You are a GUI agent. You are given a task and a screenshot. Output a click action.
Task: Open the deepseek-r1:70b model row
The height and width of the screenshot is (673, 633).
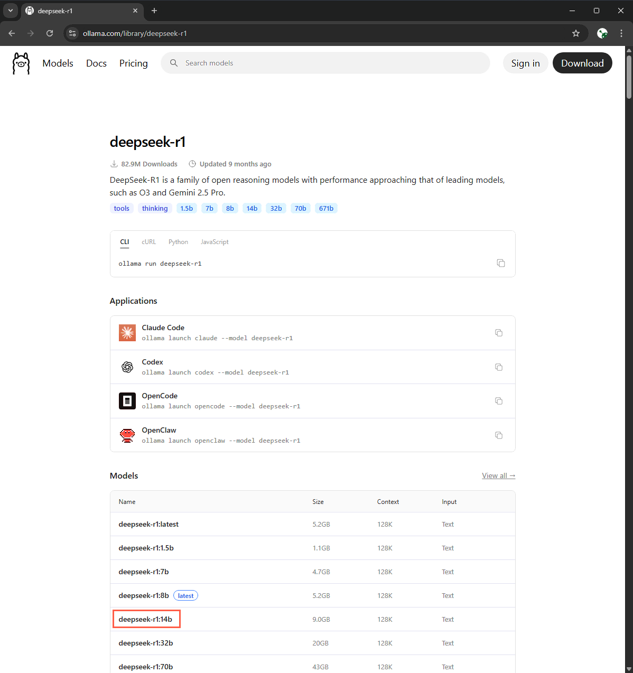pyautogui.click(x=313, y=665)
